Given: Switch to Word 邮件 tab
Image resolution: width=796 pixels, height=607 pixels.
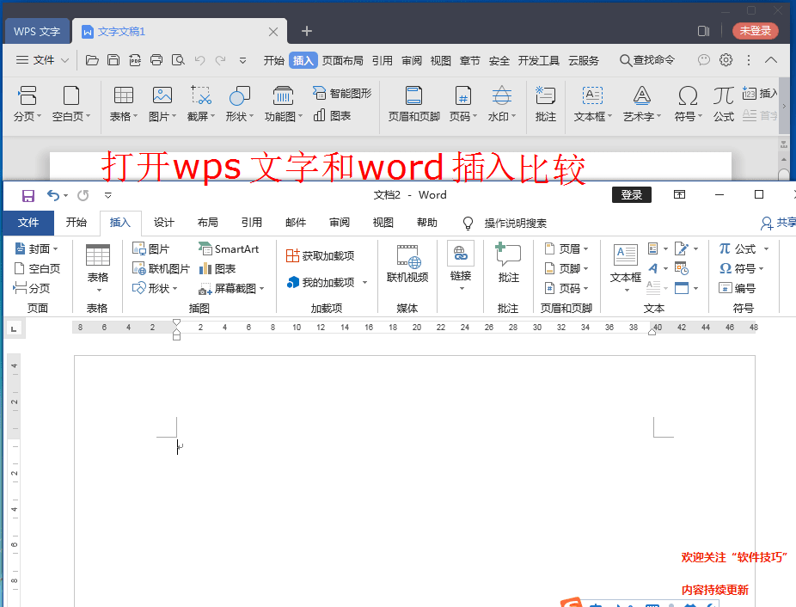Looking at the screenshot, I should 296,223.
